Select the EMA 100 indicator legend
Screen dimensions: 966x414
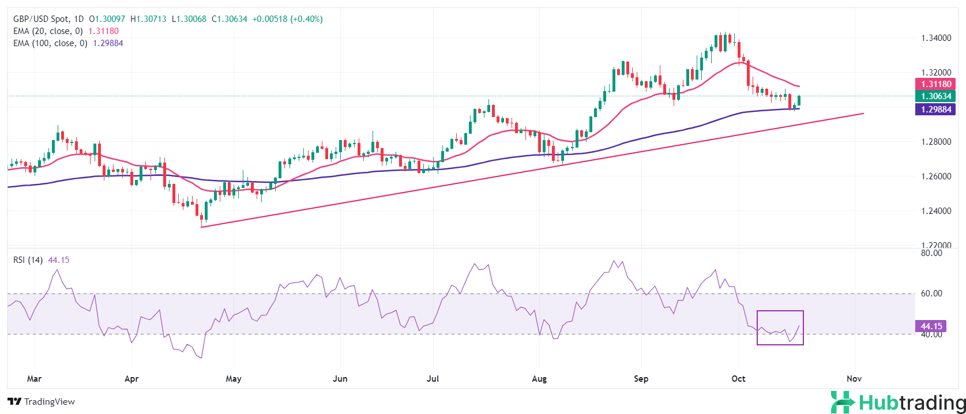pyautogui.click(x=50, y=43)
